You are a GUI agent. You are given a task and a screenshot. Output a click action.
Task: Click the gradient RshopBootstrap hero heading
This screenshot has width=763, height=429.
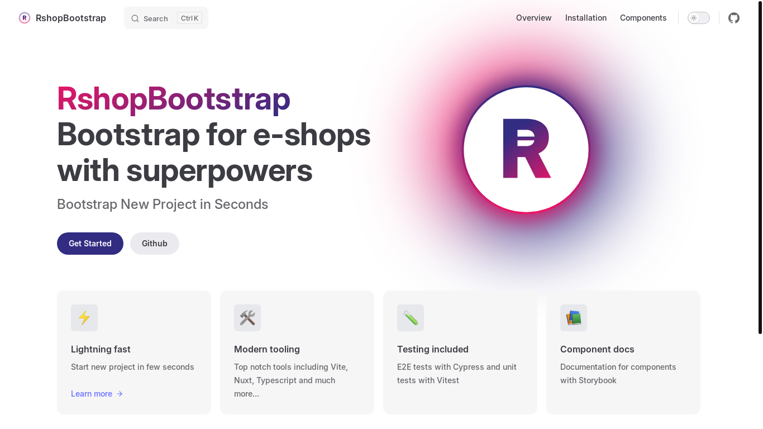click(x=174, y=98)
